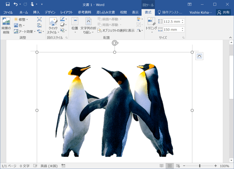Open the 校閲 ribbon tab
Screen dimensions: 234x169
tap(123, 12)
